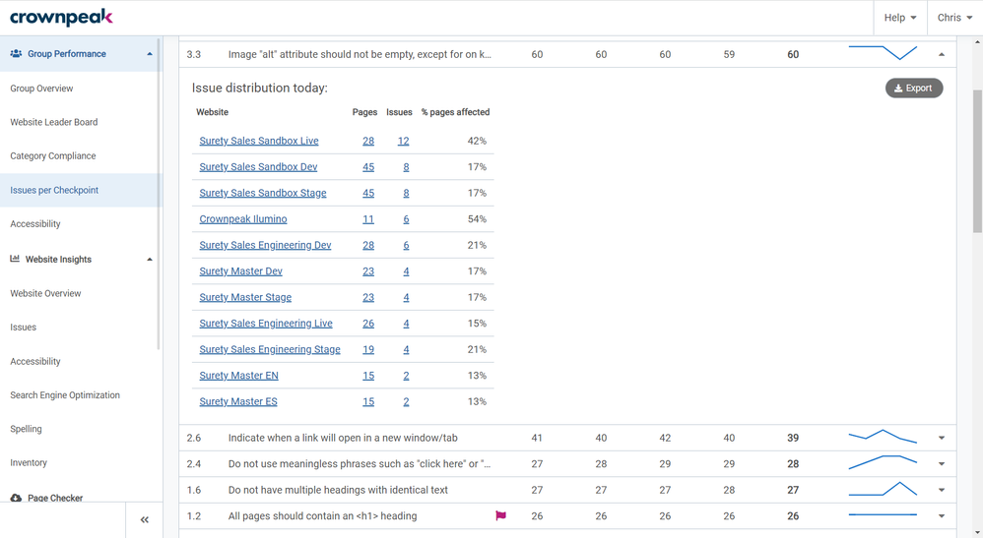The height and width of the screenshot is (538, 983).
Task: Click the Group Performance people icon
Action: 16,54
